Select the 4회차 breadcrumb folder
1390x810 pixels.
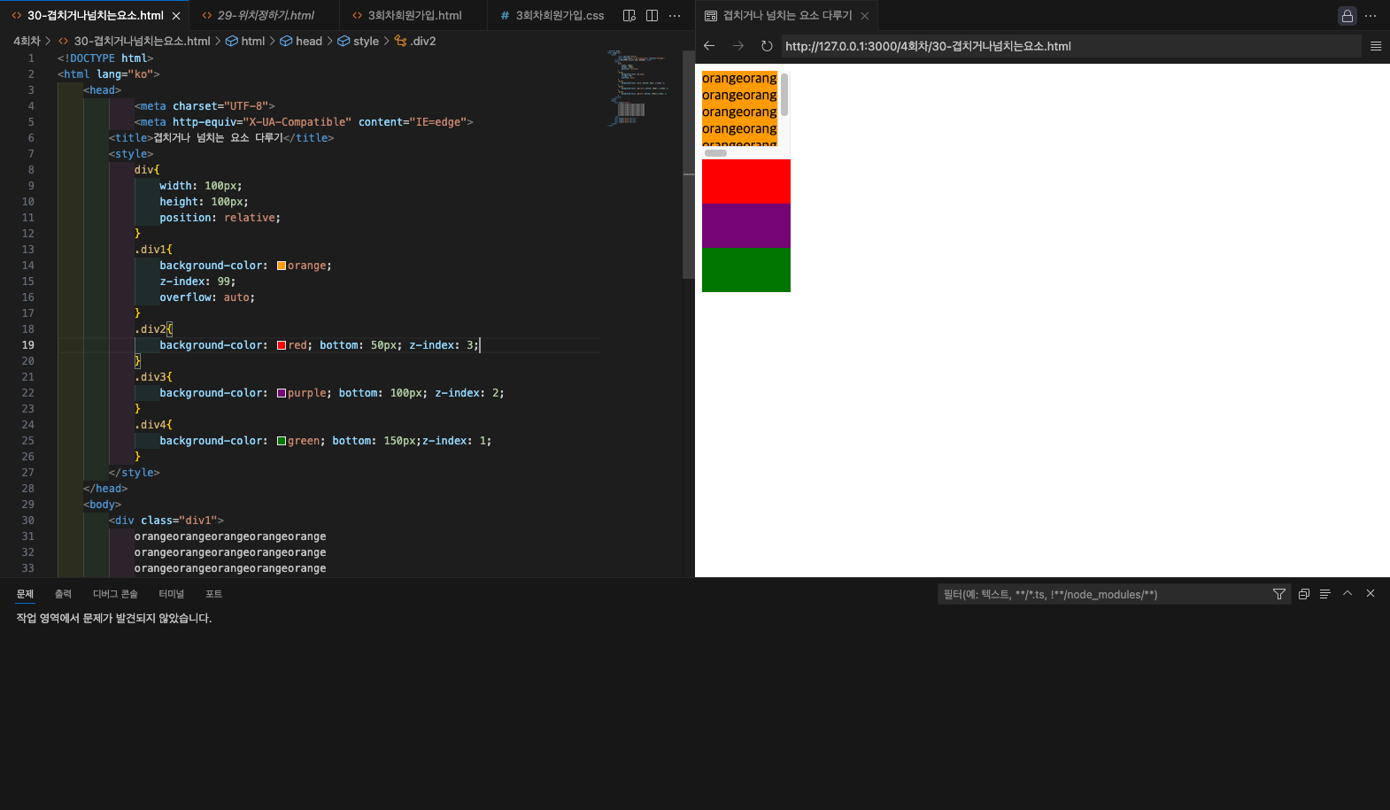(27, 41)
